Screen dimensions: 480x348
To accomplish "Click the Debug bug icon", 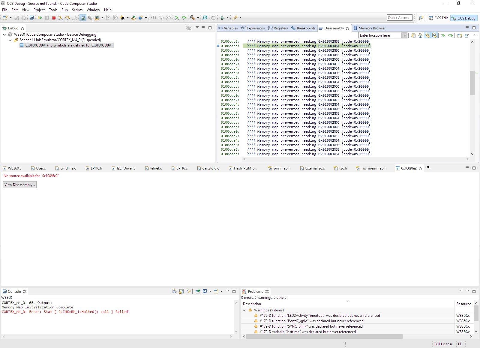I will [222, 18].
